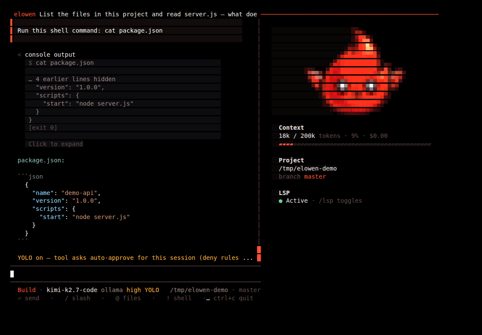Click the "Context" sidebar heading

click(x=291, y=128)
